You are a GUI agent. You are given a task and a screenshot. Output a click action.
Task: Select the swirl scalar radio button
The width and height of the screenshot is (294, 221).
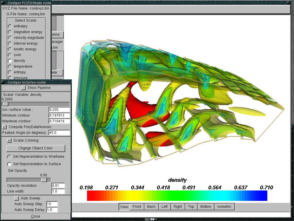[10, 55]
